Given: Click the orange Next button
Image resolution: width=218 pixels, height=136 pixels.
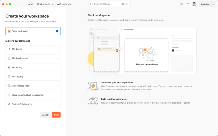Looking at the screenshot, I should pyautogui.click(x=56, y=115).
